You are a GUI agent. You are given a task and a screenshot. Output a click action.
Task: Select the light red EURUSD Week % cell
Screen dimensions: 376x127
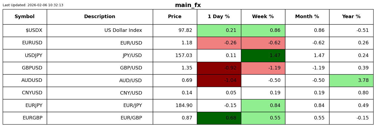pos(263,43)
